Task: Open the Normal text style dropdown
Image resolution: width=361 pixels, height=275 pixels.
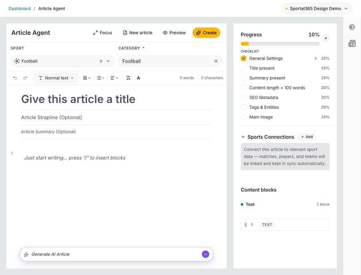Action: pos(56,78)
